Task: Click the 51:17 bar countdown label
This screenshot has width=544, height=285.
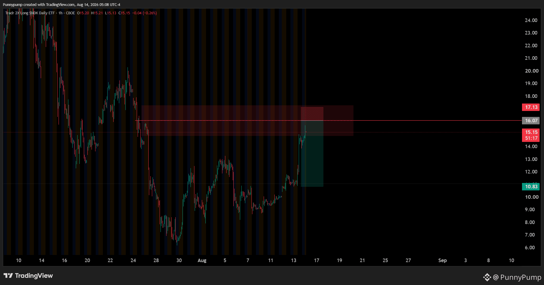Action: 531,138
